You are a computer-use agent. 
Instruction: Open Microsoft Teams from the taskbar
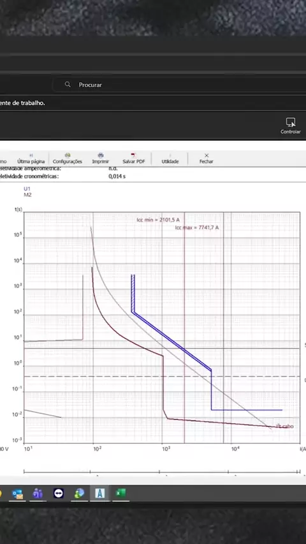click(x=38, y=493)
